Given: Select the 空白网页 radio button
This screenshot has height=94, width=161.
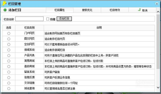Looking at the screenshot, I should coord(9,44).
